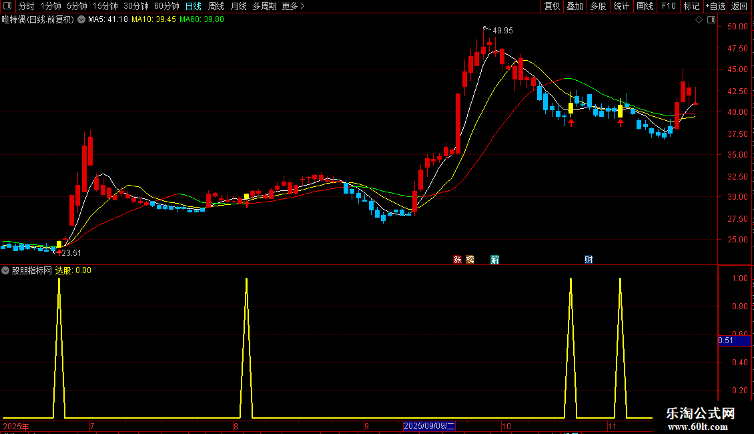754x434 pixels.
Task: Select the 5分钟 period tab
Action: point(77,6)
